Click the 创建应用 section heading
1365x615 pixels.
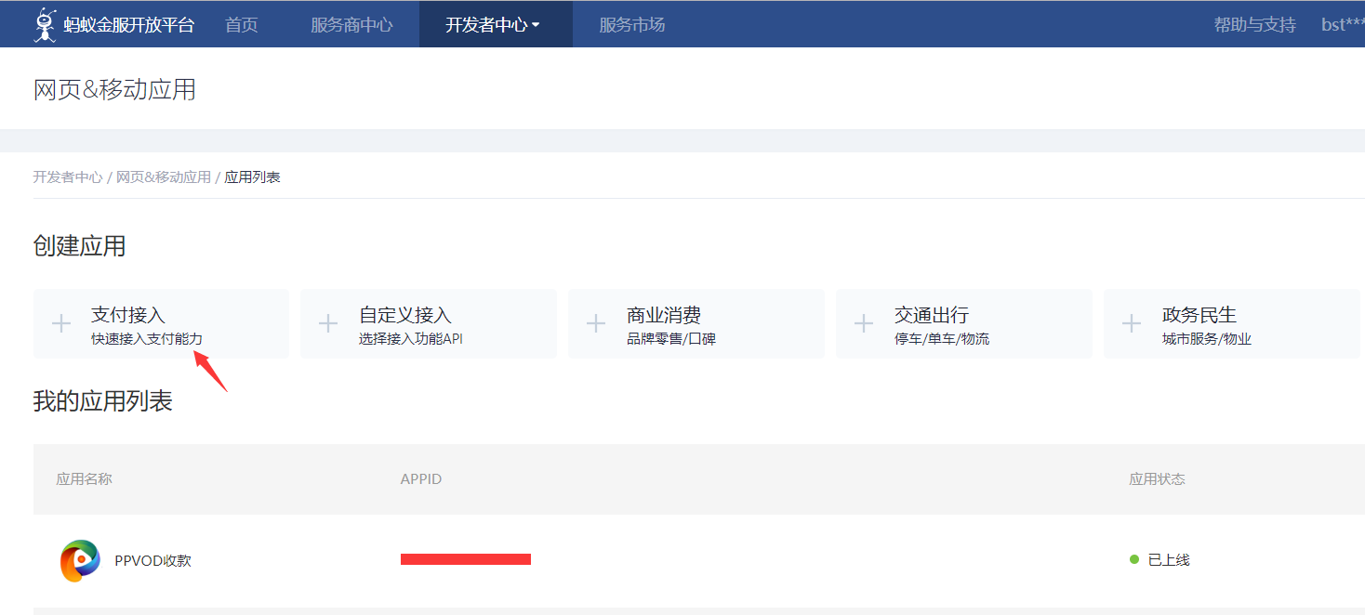pyautogui.click(x=79, y=246)
